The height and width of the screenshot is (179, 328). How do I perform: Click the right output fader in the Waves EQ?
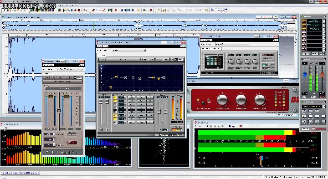165,111
